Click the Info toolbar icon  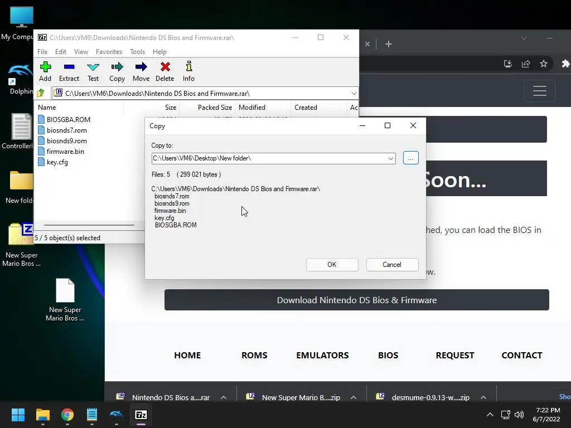pyautogui.click(x=188, y=71)
